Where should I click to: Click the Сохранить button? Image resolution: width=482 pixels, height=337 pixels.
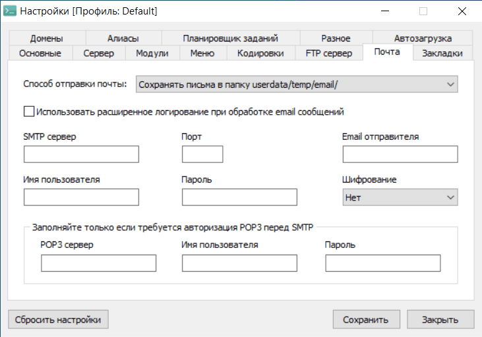[x=366, y=320]
